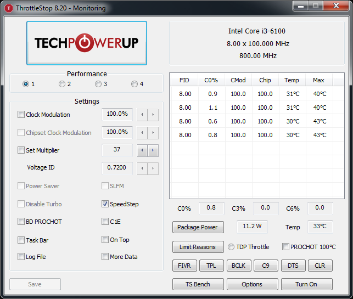Decrease Chipset Clock Modulation with left arrow

click(x=142, y=133)
